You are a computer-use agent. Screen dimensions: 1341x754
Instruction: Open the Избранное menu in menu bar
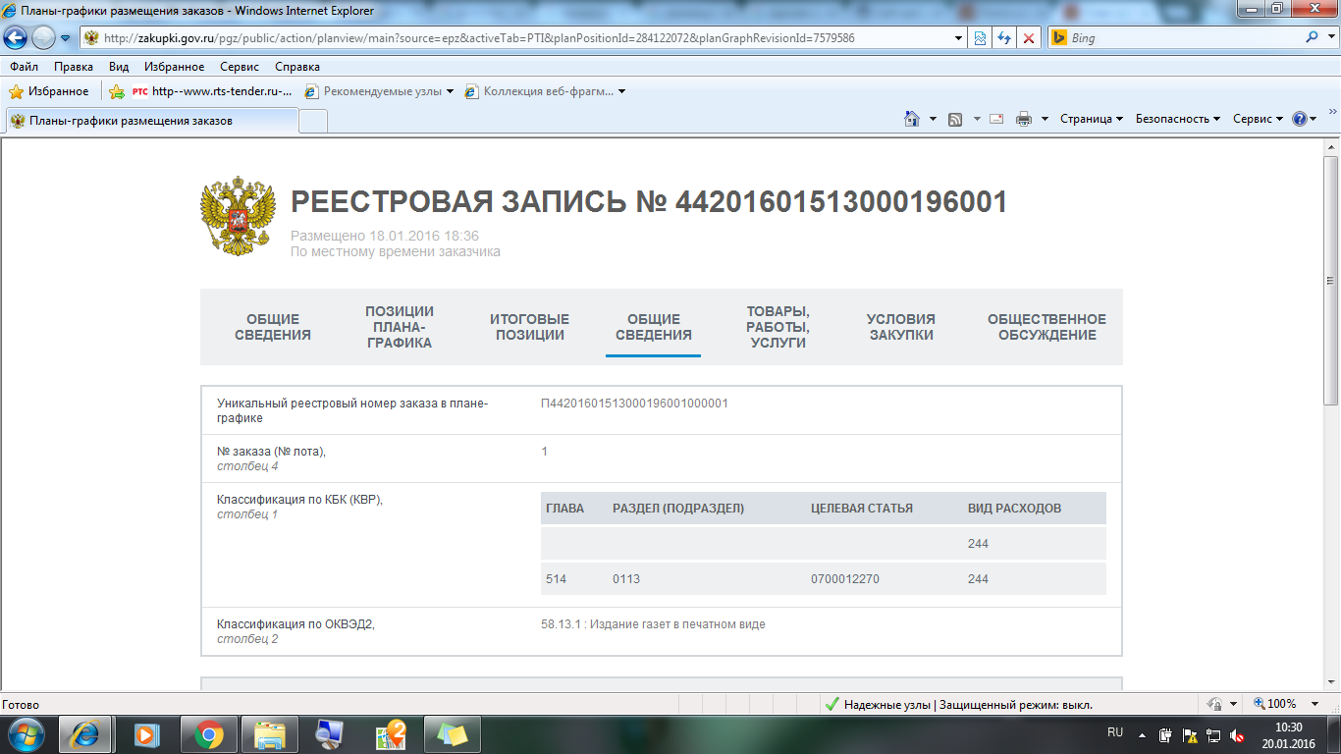click(x=174, y=67)
